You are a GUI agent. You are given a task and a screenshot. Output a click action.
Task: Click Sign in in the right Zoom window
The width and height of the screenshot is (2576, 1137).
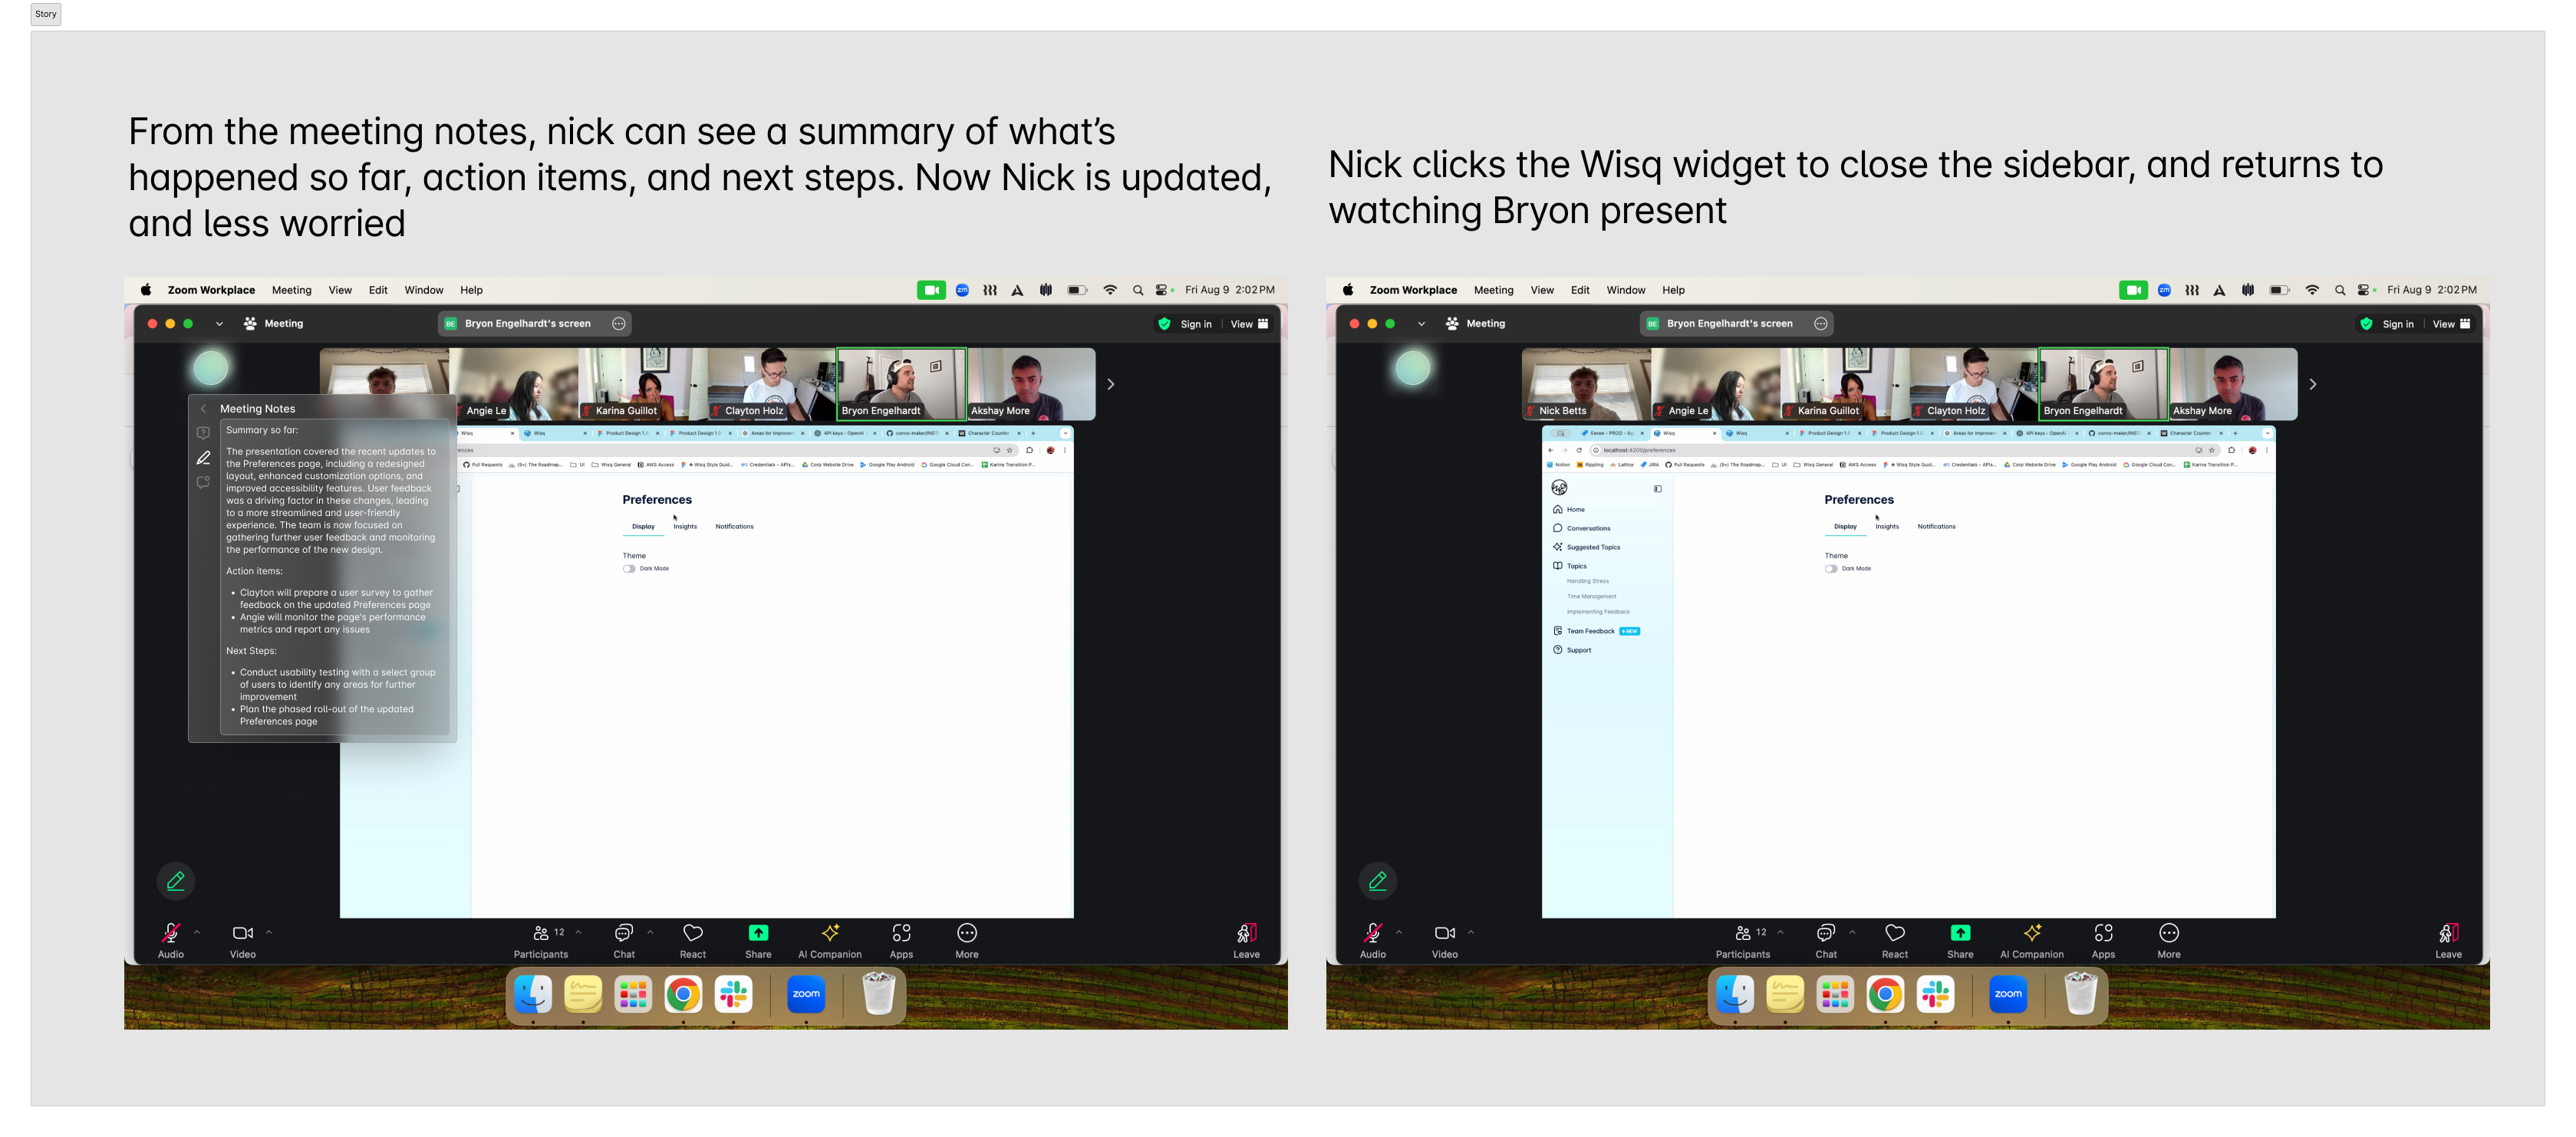[2397, 324]
